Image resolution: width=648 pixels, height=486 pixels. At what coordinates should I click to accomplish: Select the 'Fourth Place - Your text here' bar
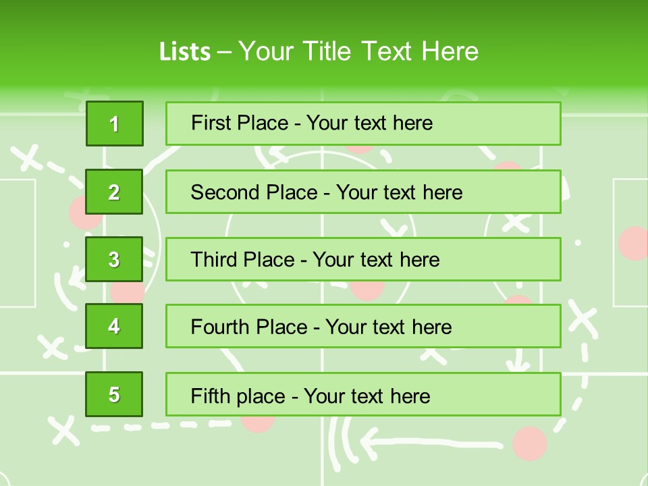click(x=363, y=327)
